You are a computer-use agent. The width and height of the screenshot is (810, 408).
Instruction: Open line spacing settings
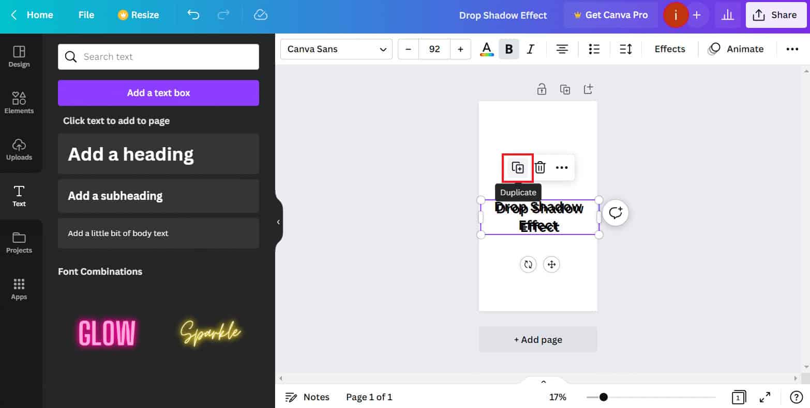pyautogui.click(x=626, y=49)
